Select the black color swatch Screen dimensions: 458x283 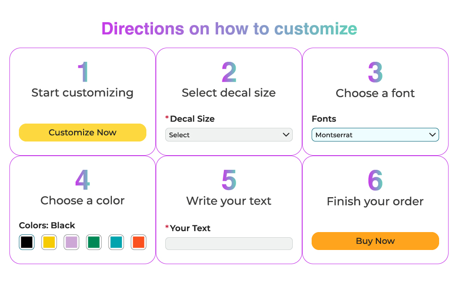tap(27, 242)
